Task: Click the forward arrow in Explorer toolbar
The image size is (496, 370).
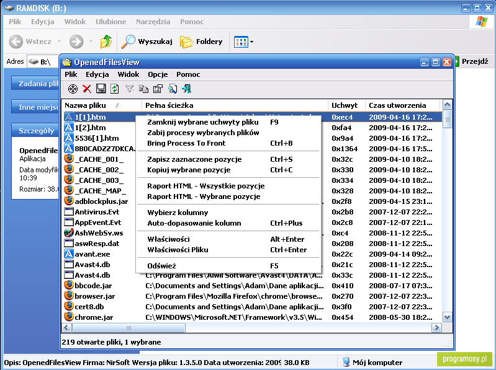Action: [x=76, y=42]
